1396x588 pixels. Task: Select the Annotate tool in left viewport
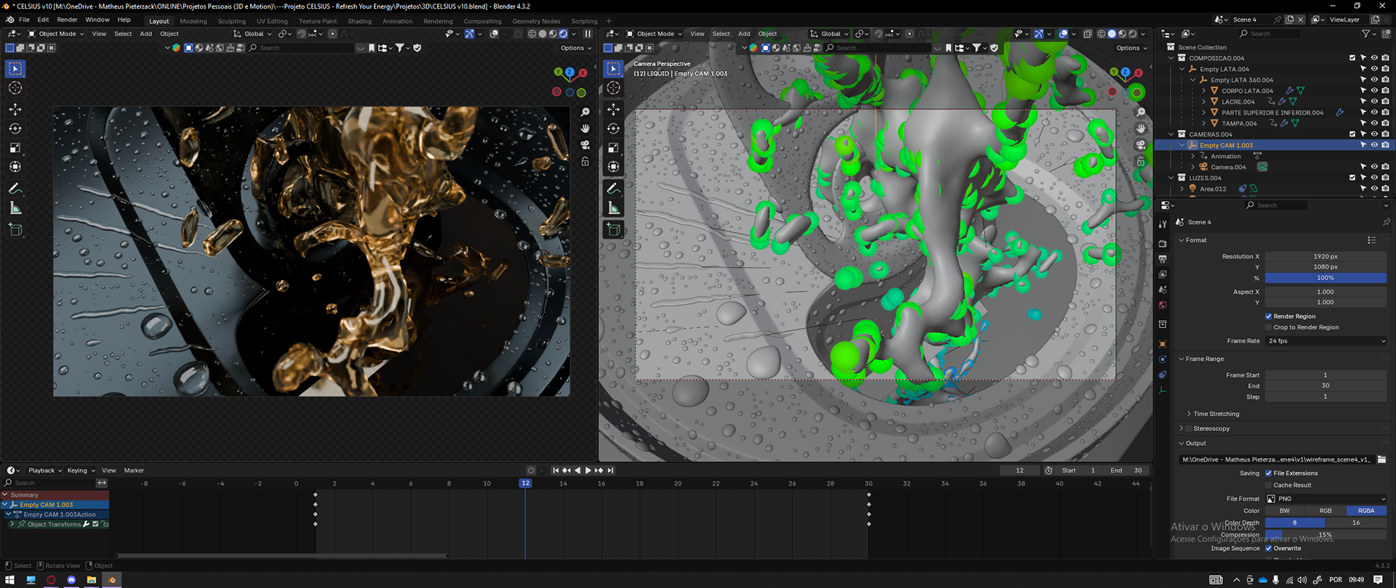tap(15, 189)
